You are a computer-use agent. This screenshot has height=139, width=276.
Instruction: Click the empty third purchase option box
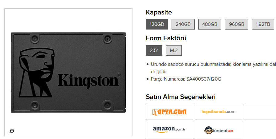[260, 112]
